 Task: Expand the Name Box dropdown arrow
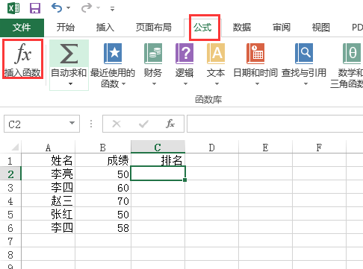click(x=72, y=123)
